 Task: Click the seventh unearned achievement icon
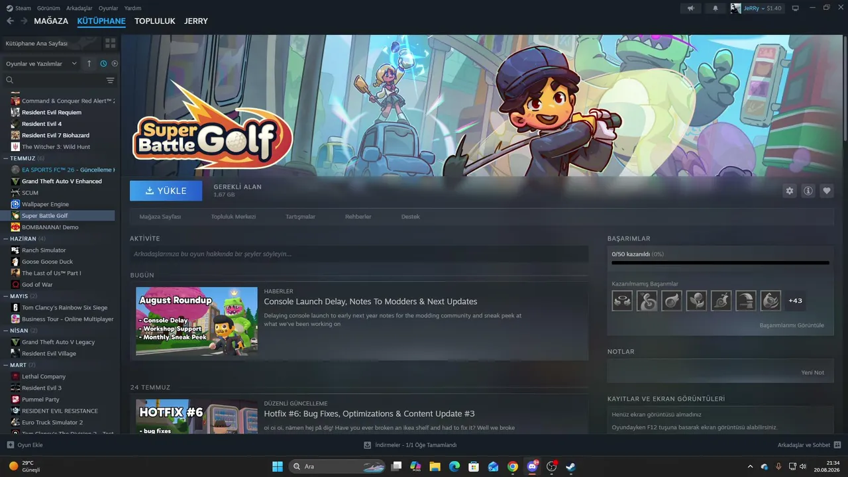click(x=770, y=301)
